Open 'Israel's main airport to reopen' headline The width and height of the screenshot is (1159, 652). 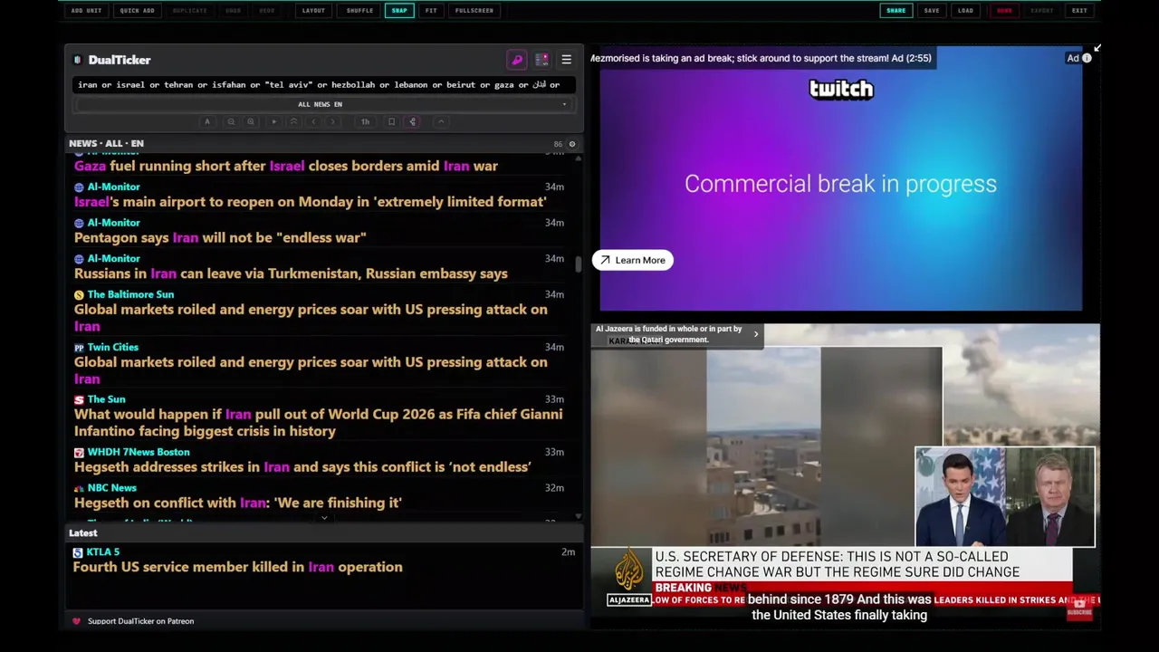(x=310, y=202)
